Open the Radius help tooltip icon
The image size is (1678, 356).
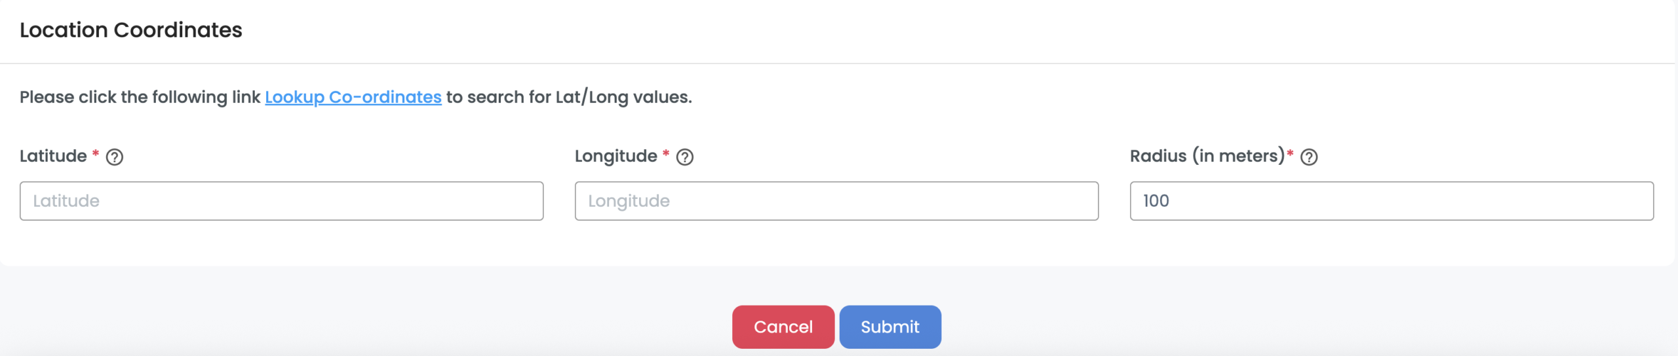[x=1309, y=157]
